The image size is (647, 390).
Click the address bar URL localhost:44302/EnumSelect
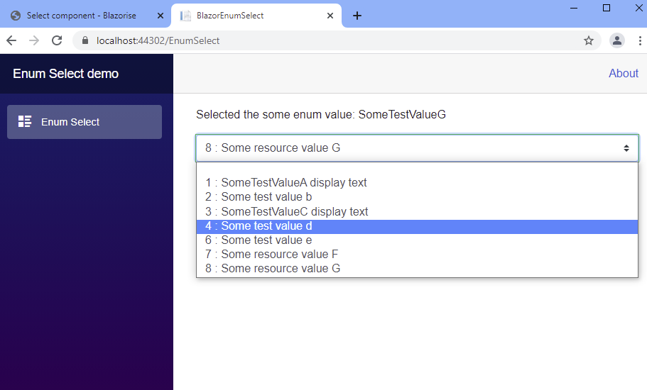click(x=158, y=40)
